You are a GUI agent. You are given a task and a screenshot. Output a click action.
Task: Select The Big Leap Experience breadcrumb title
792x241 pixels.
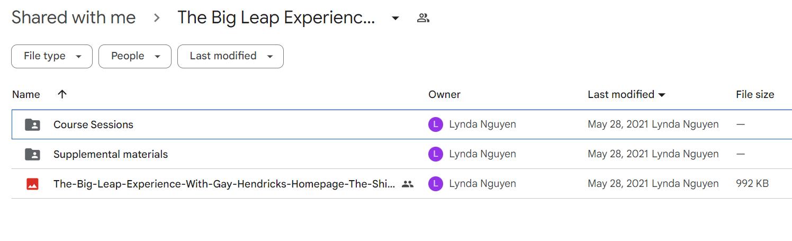(x=276, y=17)
